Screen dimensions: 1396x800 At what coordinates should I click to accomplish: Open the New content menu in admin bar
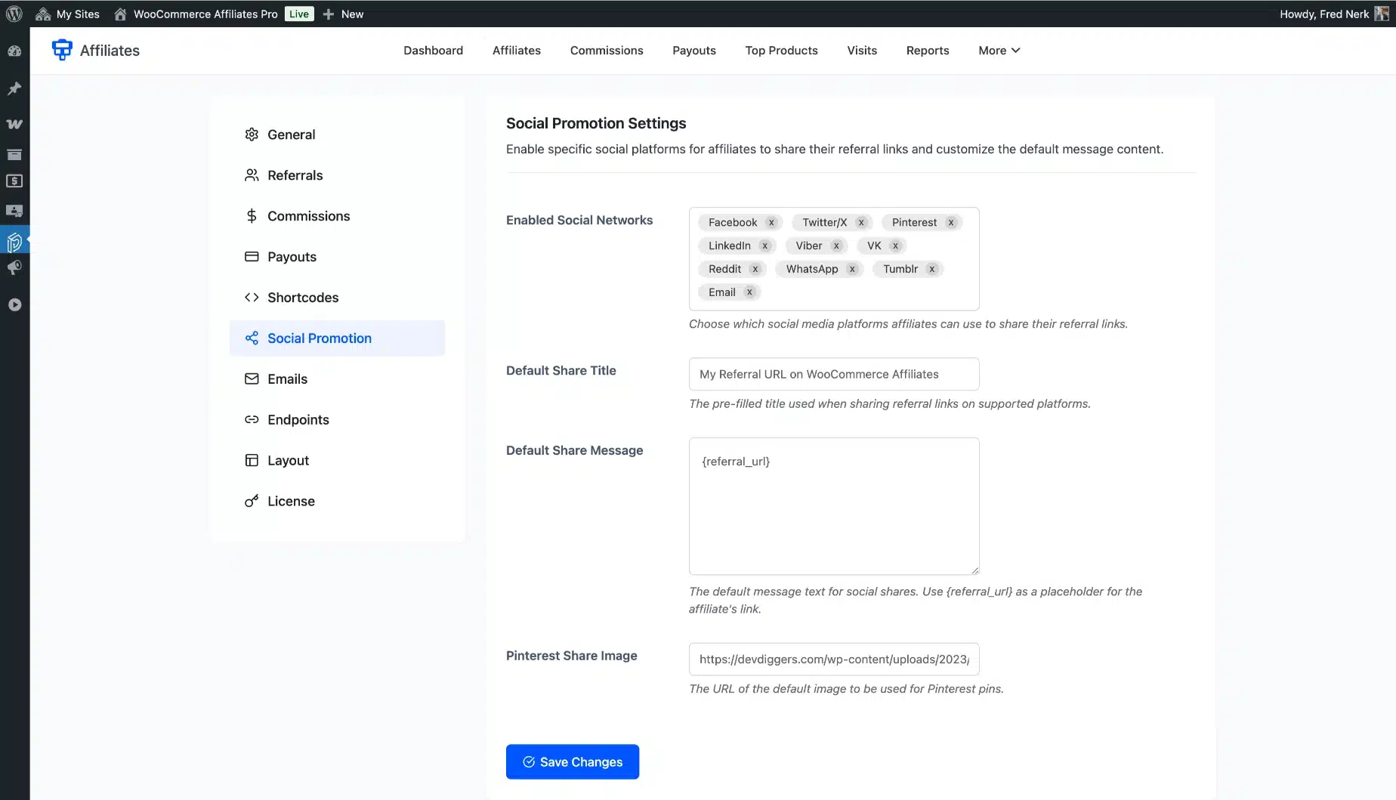(x=344, y=14)
